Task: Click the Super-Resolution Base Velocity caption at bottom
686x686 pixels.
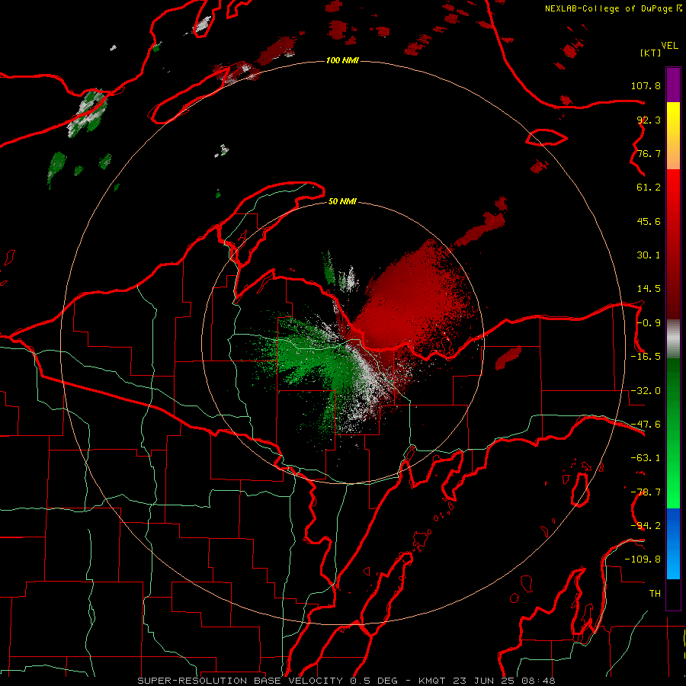Action: click(x=347, y=681)
